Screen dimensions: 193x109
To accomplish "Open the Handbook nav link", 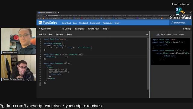I will click(84, 23).
